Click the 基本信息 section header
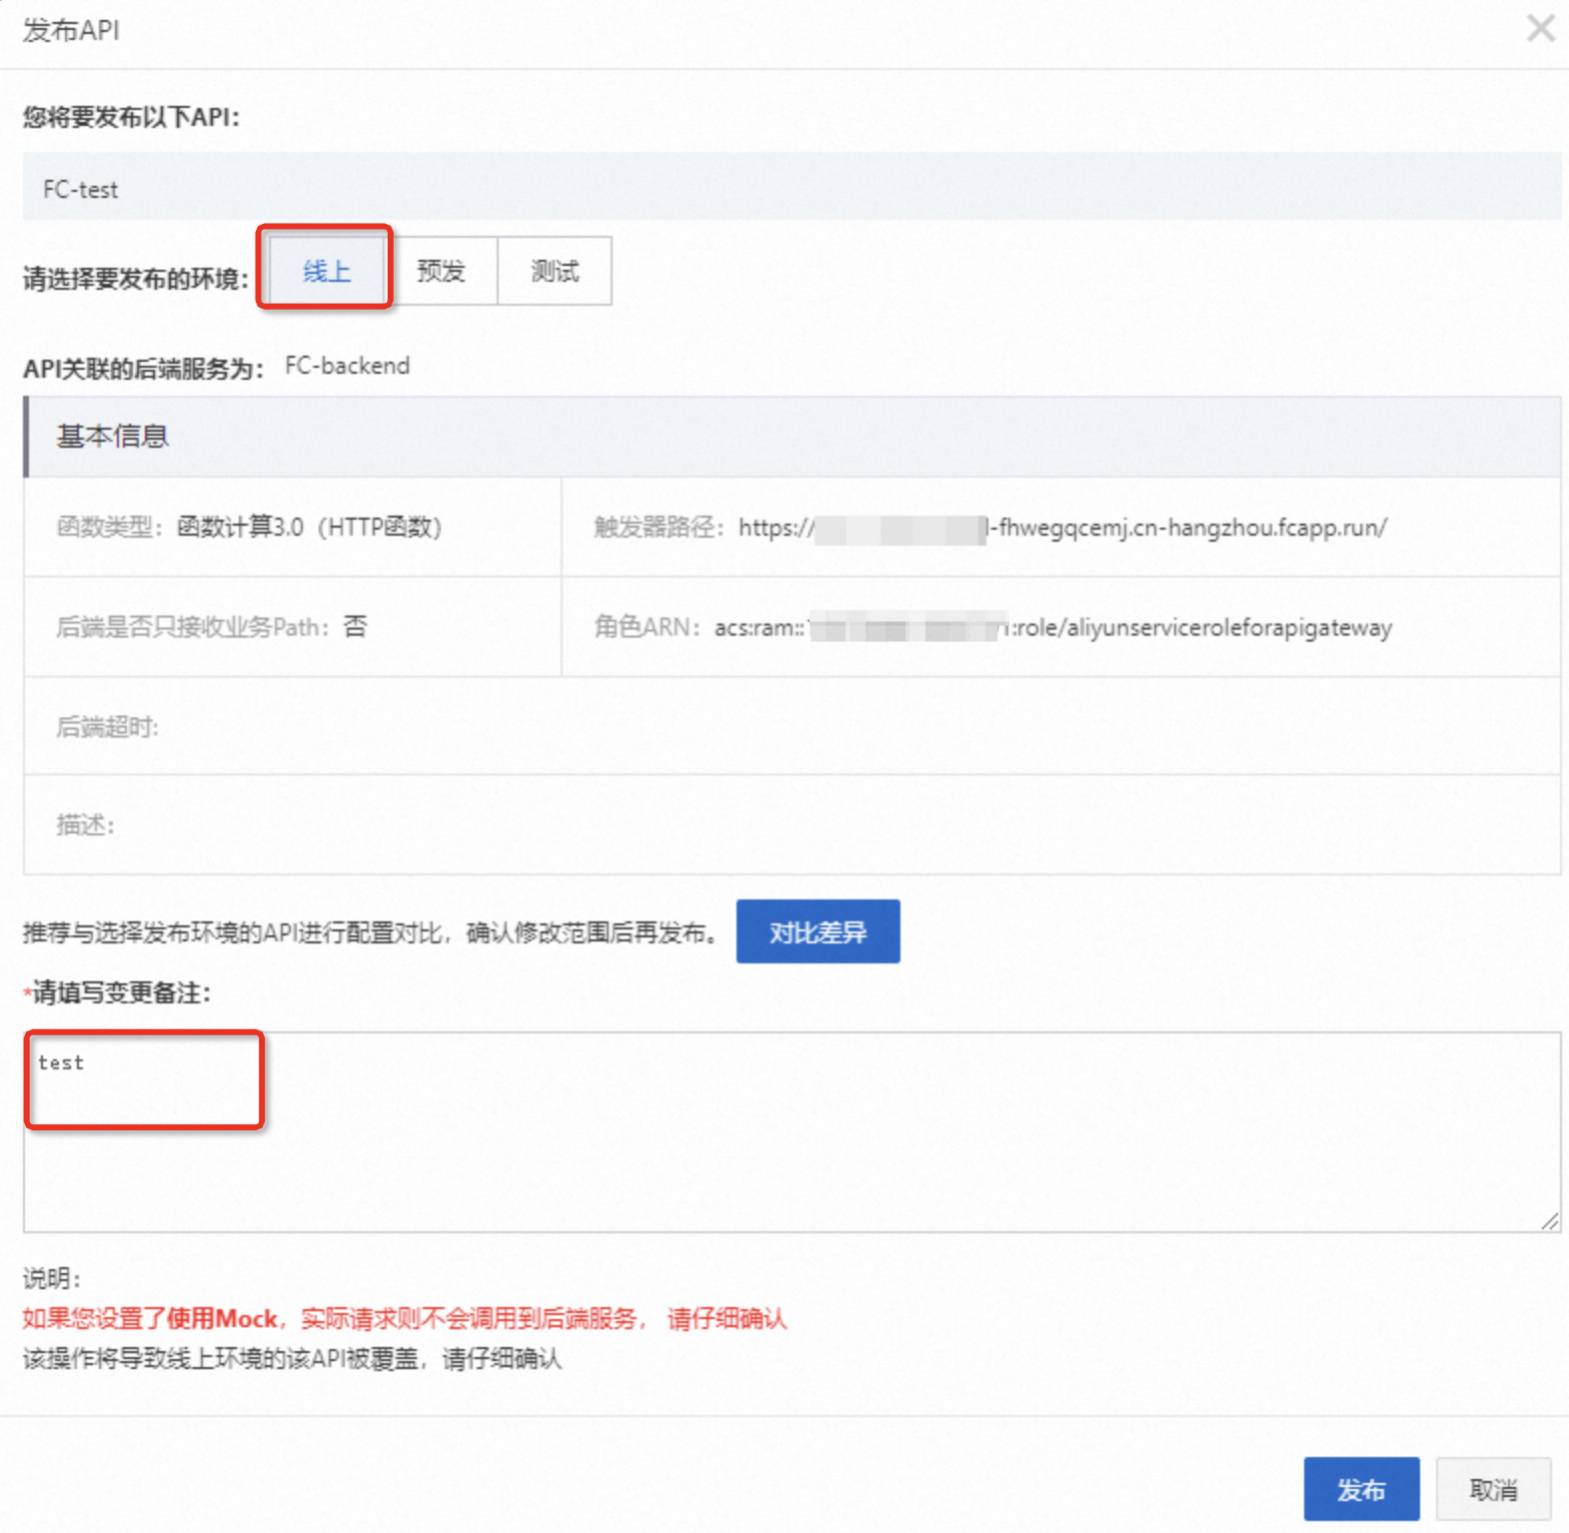Viewport: 1569px width, 1533px height. 791,437
